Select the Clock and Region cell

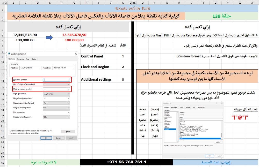coord(95,67)
